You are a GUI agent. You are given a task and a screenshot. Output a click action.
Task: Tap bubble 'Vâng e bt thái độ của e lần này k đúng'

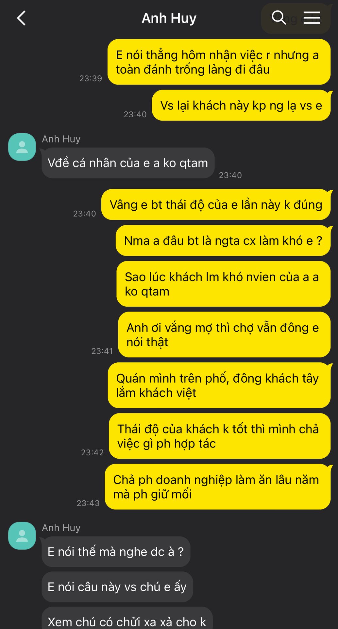pos(216,204)
